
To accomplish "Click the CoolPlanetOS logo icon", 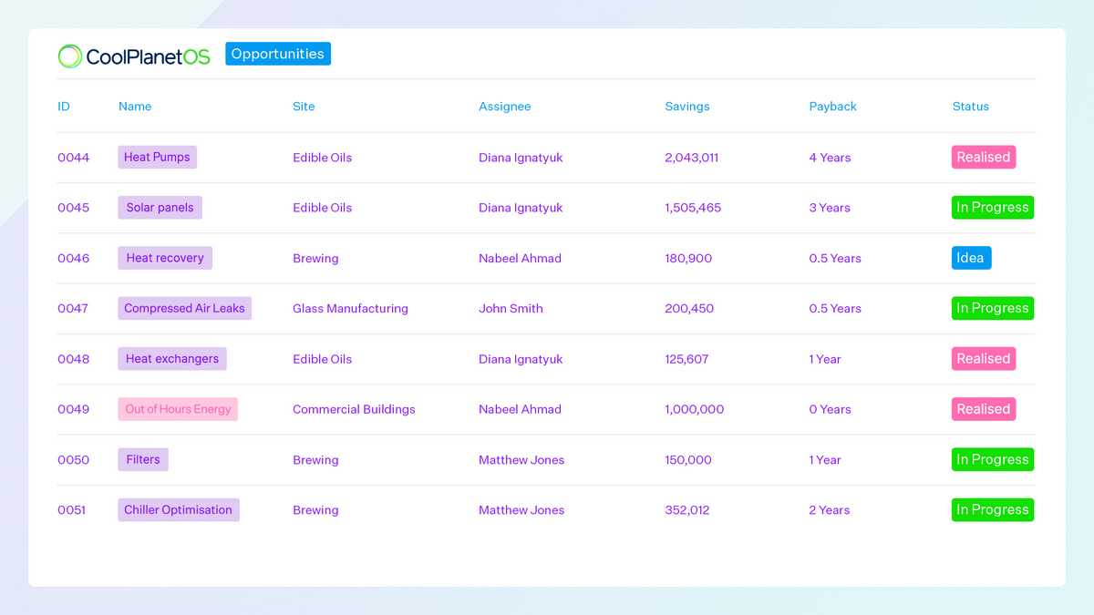I will click(70, 56).
